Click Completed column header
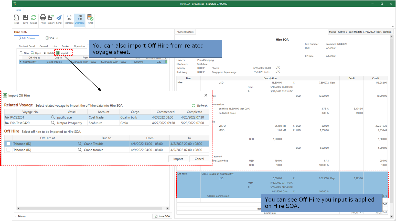 195,112
